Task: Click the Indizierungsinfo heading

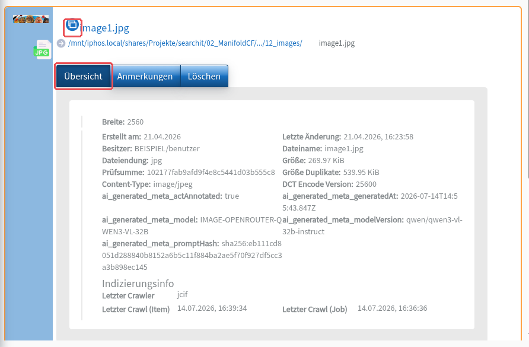Action: click(x=138, y=284)
